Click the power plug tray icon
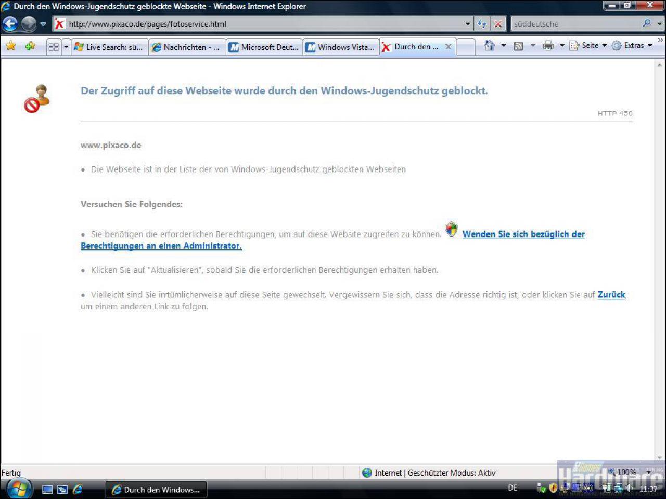 pos(607,488)
